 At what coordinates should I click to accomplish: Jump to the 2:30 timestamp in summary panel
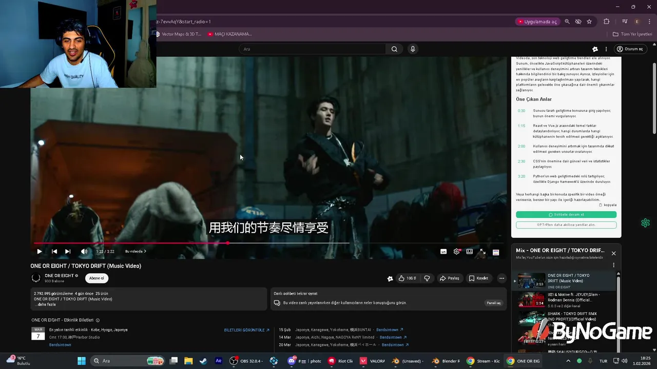point(521,161)
